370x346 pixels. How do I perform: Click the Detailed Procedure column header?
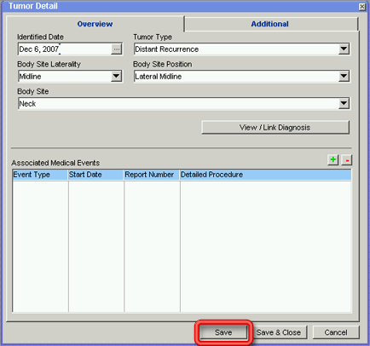point(266,175)
